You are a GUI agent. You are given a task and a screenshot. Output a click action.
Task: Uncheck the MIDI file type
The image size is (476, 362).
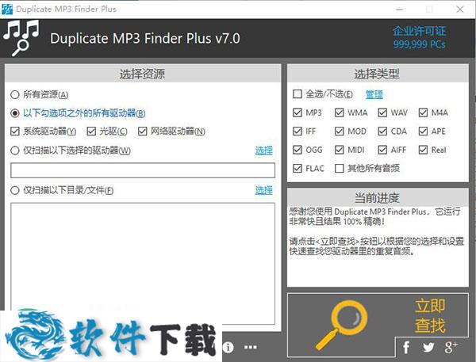pos(339,150)
